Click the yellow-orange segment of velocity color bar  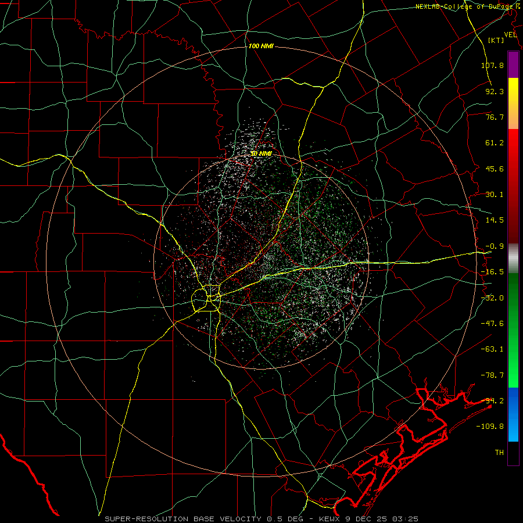point(513,103)
